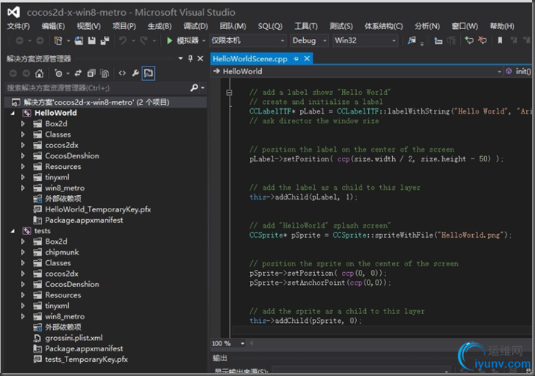
Task: Select the CocosDenshion folder under HelloWorld
Action: [x=72, y=156]
